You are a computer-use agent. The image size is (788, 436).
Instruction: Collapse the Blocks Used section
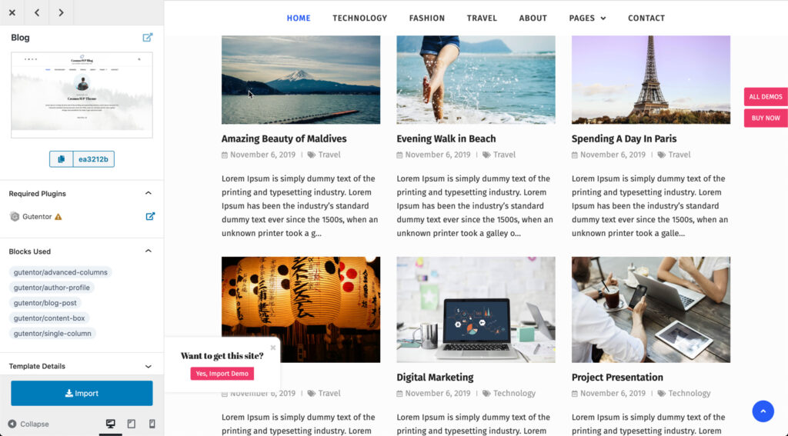coord(149,251)
